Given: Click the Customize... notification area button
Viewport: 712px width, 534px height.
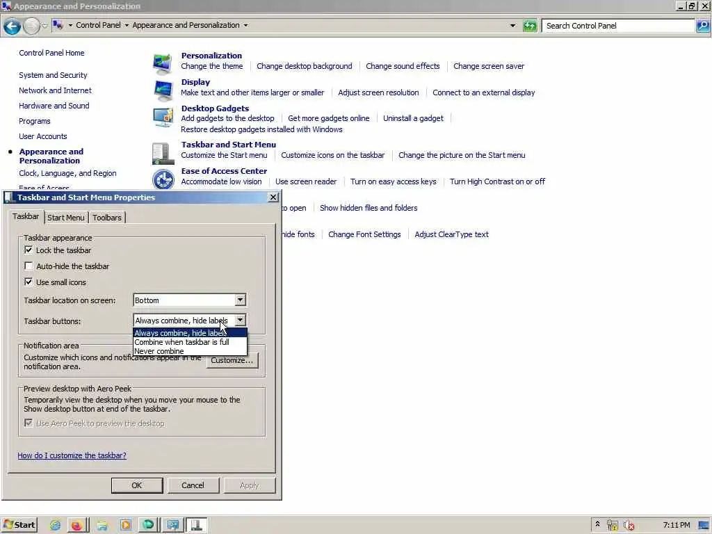Looking at the screenshot, I should click(x=232, y=360).
